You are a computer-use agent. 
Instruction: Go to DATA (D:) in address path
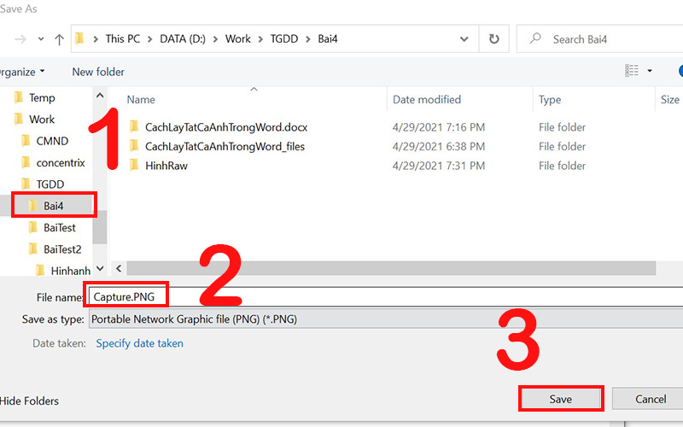pyautogui.click(x=183, y=38)
